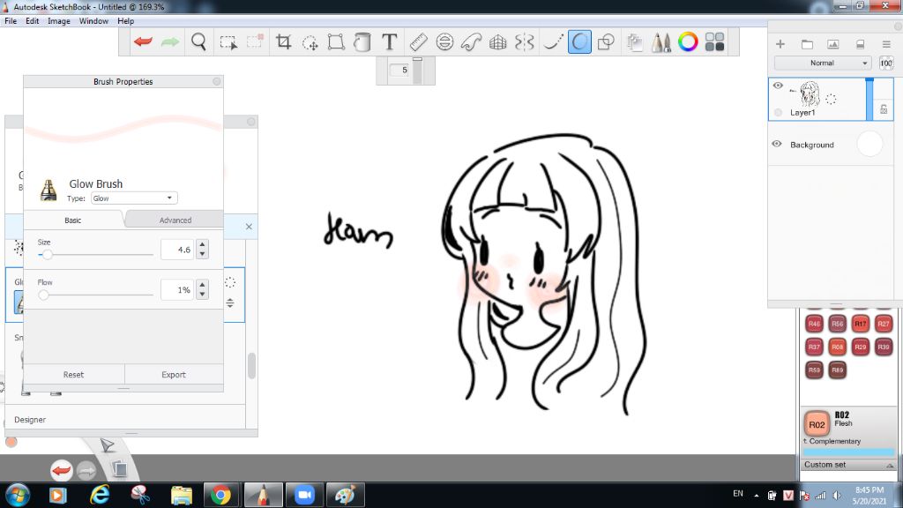Image resolution: width=903 pixels, height=508 pixels.
Task: Pick the Quick Transform tool
Action: [x=310, y=42]
